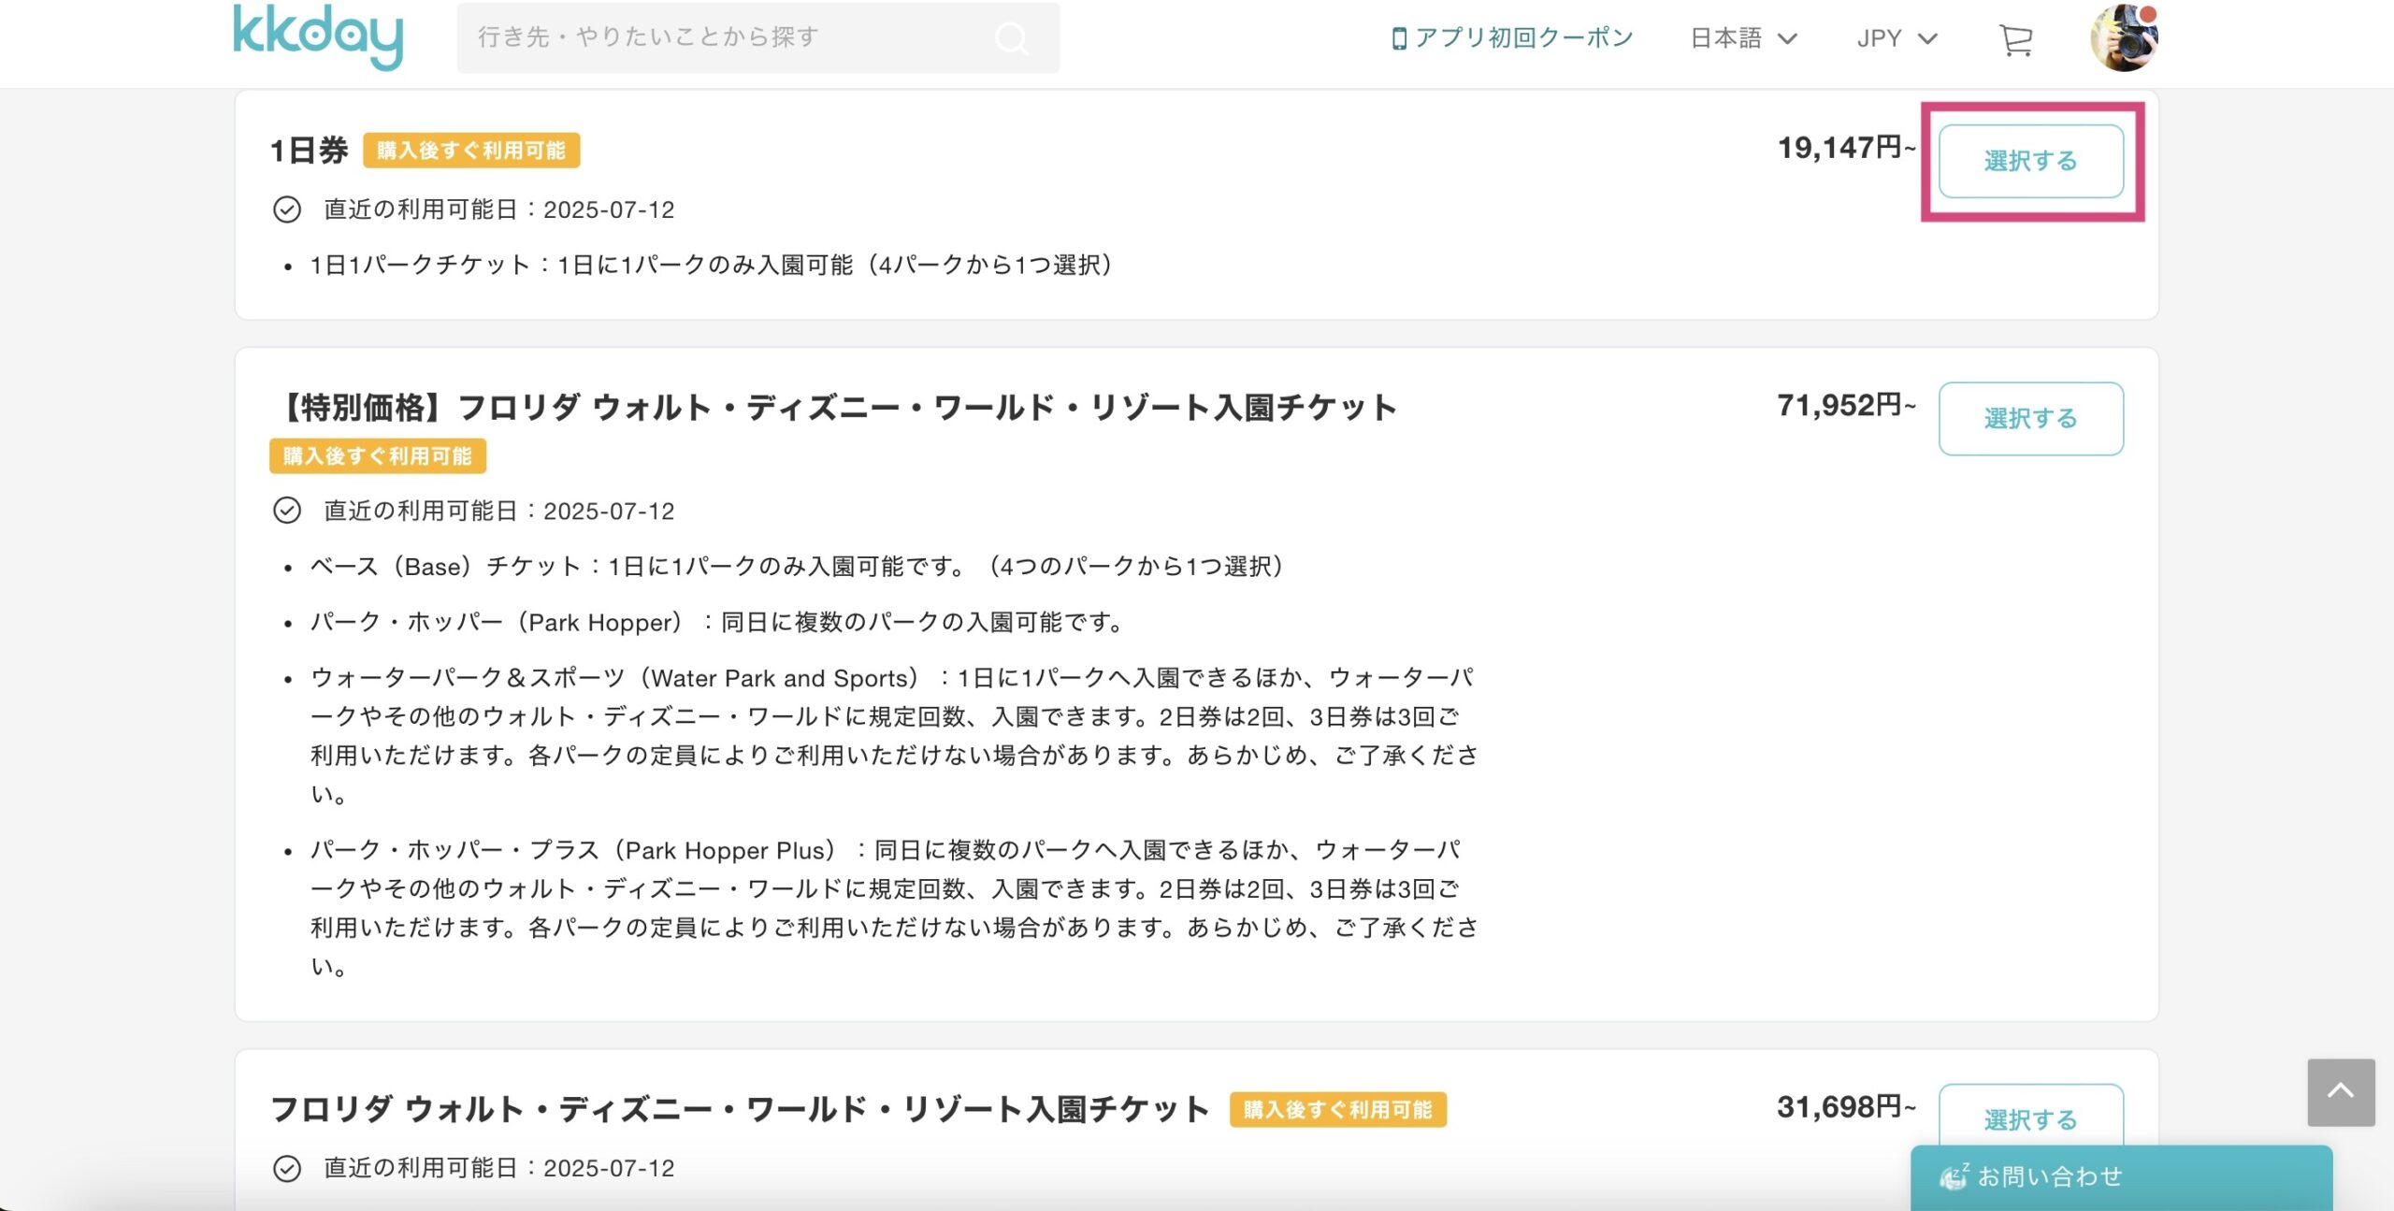
Task: Open the アプリ初回クーポン link
Action: point(1512,37)
